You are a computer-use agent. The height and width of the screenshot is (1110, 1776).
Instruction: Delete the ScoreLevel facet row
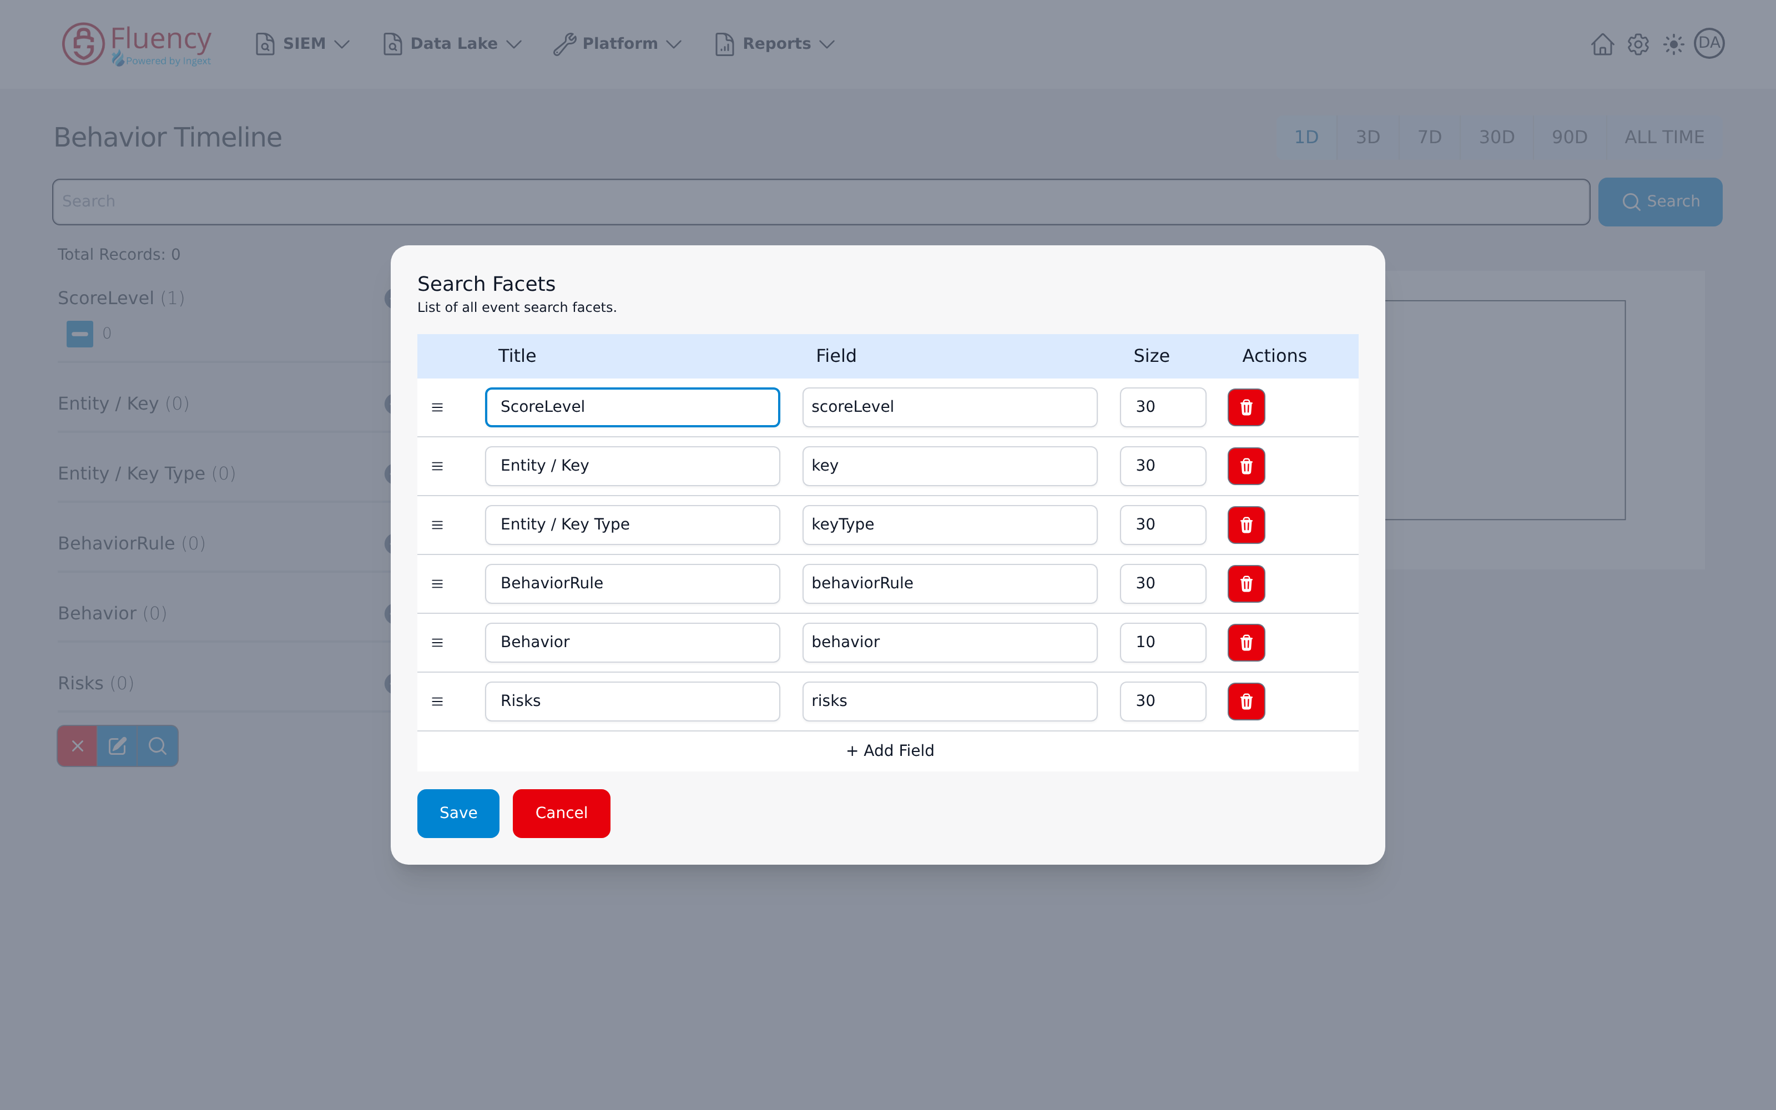point(1246,407)
